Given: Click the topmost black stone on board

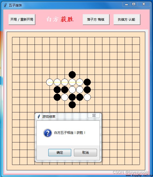Looking at the screenshot, I should [x=72, y=75].
